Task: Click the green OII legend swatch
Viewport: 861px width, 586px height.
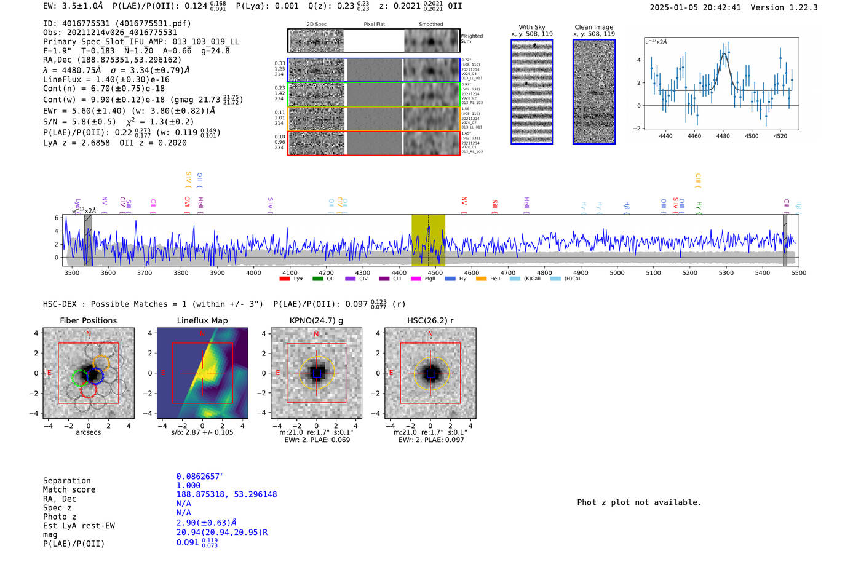Action: [317, 279]
